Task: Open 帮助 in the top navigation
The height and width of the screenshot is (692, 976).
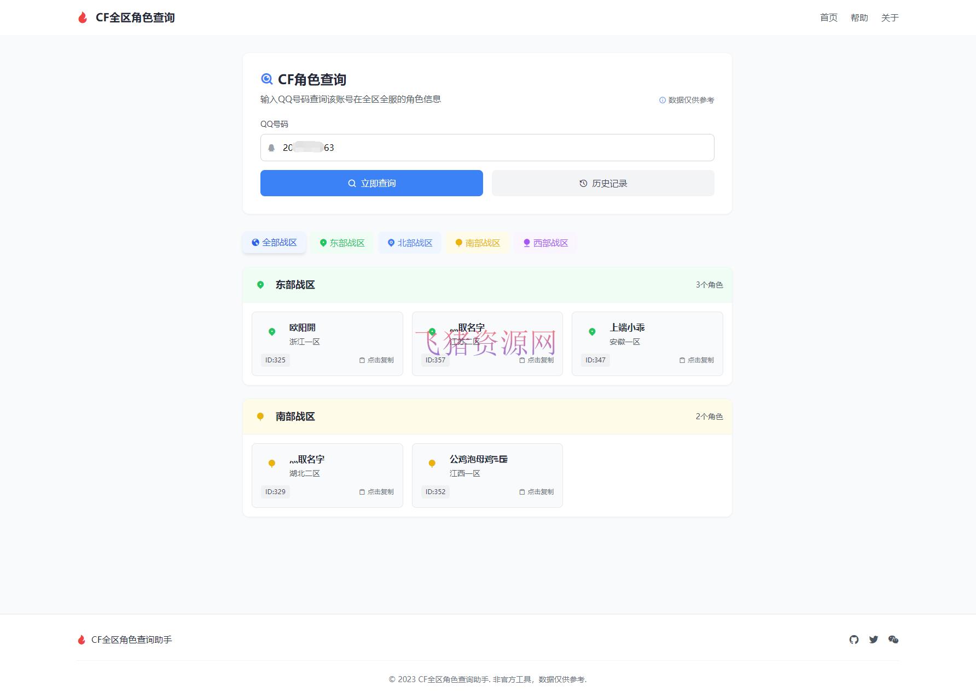Action: coord(859,17)
